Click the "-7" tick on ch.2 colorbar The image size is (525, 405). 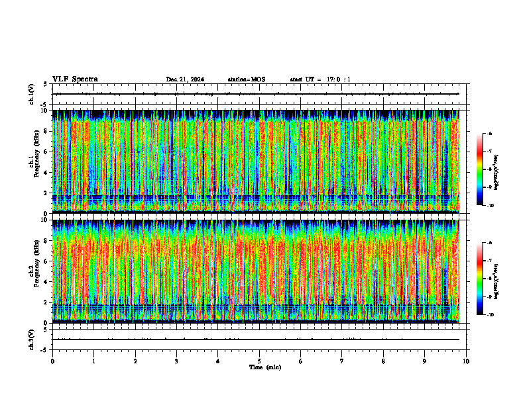(490, 261)
